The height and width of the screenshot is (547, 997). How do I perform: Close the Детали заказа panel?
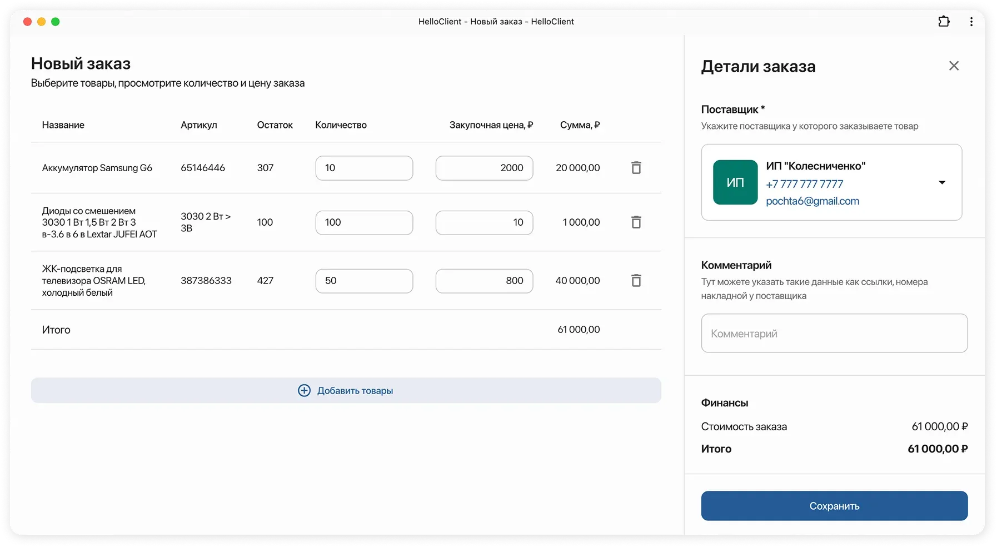954,66
